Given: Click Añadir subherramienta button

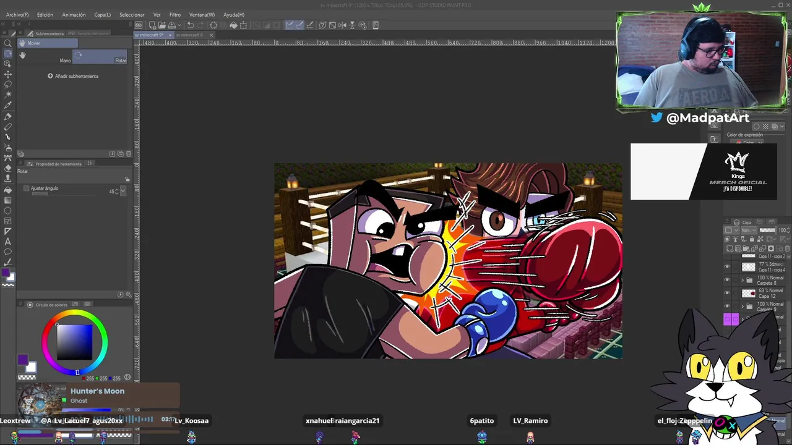Looking at the screenshot, I should click(x=73, y=76).
